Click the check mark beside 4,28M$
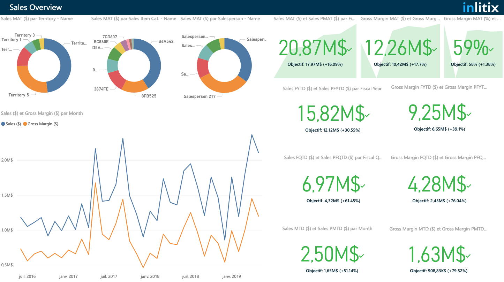504x282 pixels. 469,186
